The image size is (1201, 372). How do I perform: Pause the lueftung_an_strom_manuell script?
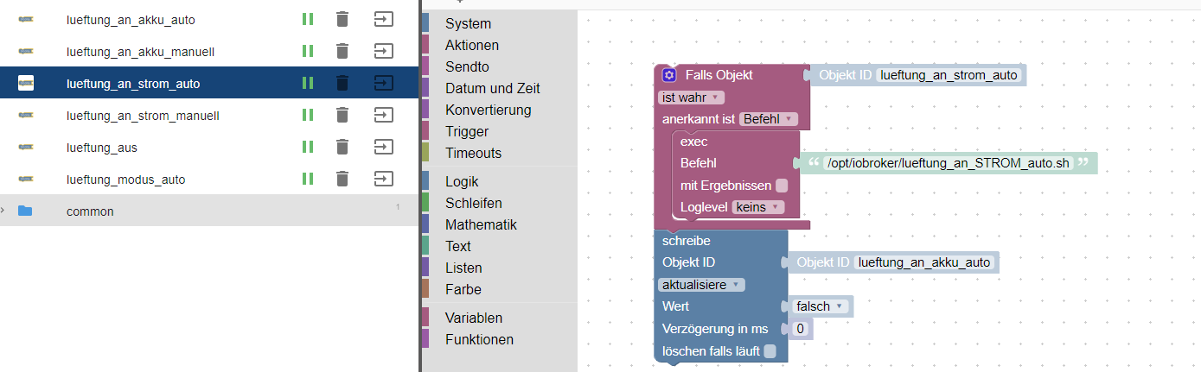[307, 115]
